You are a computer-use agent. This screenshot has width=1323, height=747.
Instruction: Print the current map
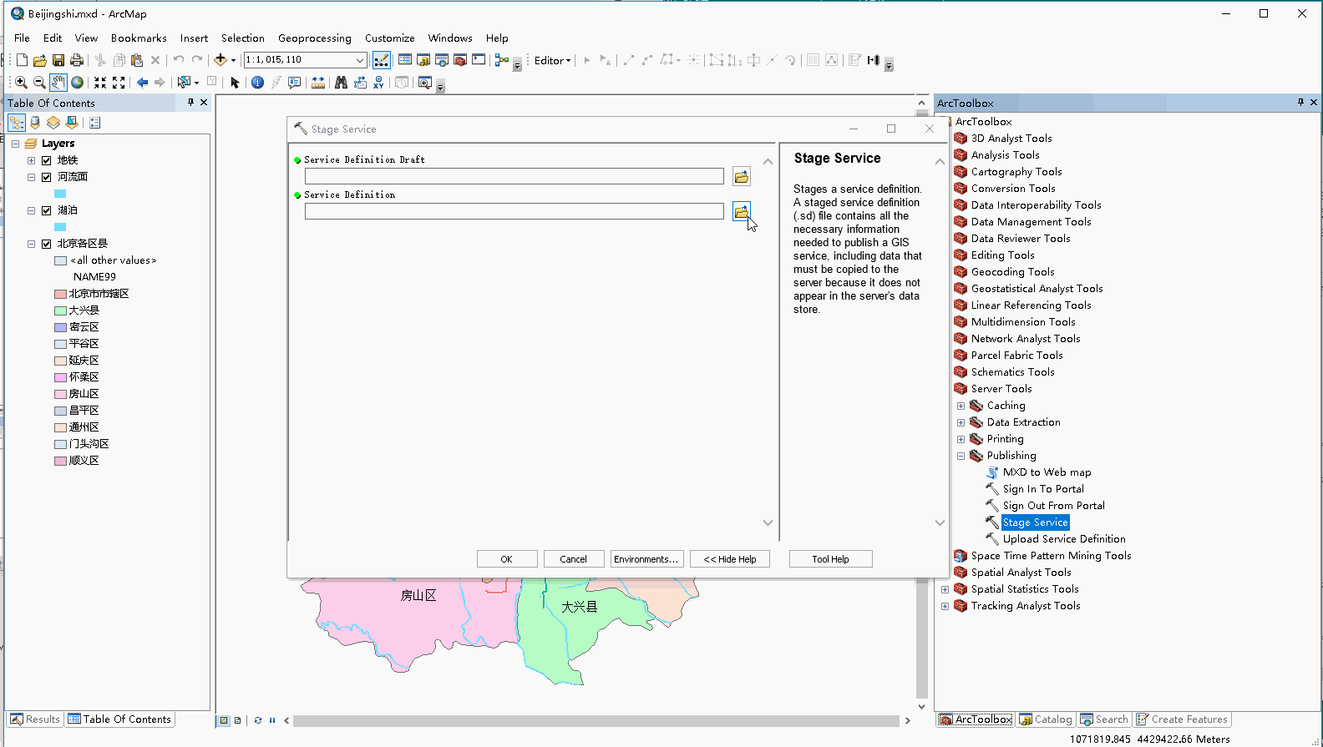pyautogui.click(x=77, y=60)
